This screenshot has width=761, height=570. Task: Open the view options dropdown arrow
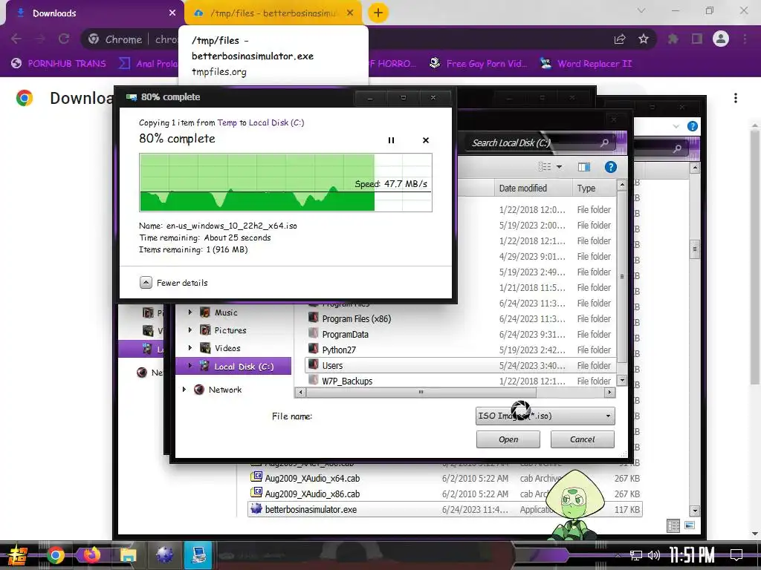[x=559, y=167]
